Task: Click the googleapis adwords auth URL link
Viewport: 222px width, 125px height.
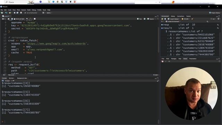Action: pyautogui.click(x=57, y=43)
